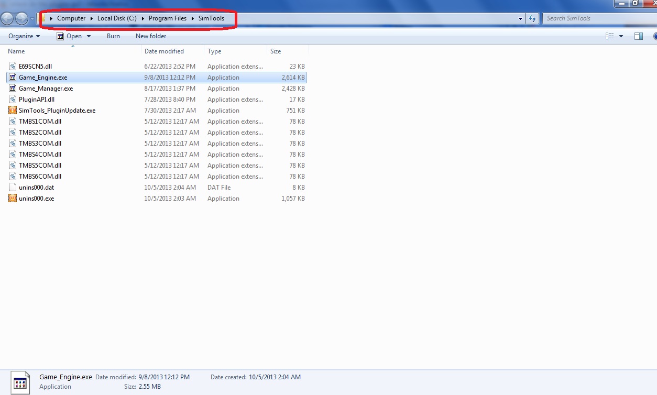This screenshot has width=657, height=395.
Task: Expand the view options dropdown arrow
Action: pos(621,36)
